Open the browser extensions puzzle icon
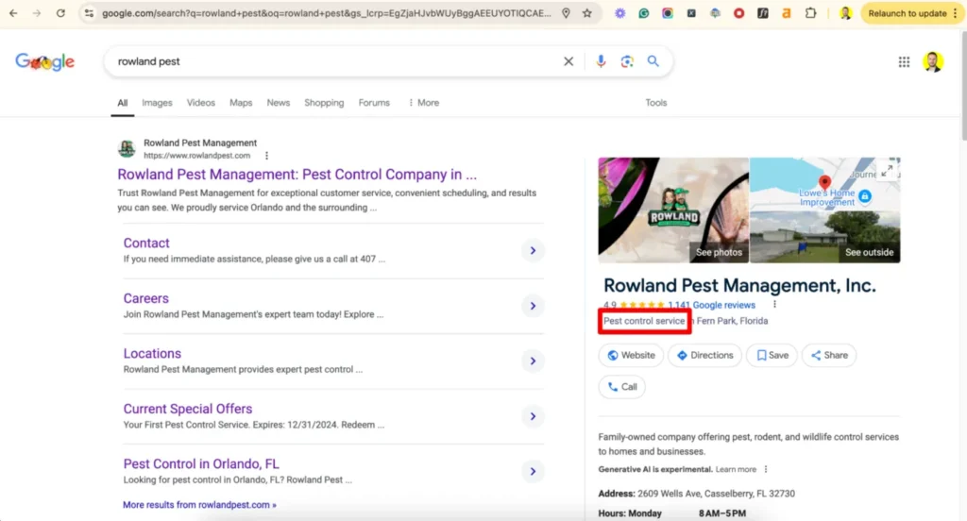Viewport: 967px width, 521px height. click(x=810, y=13)
